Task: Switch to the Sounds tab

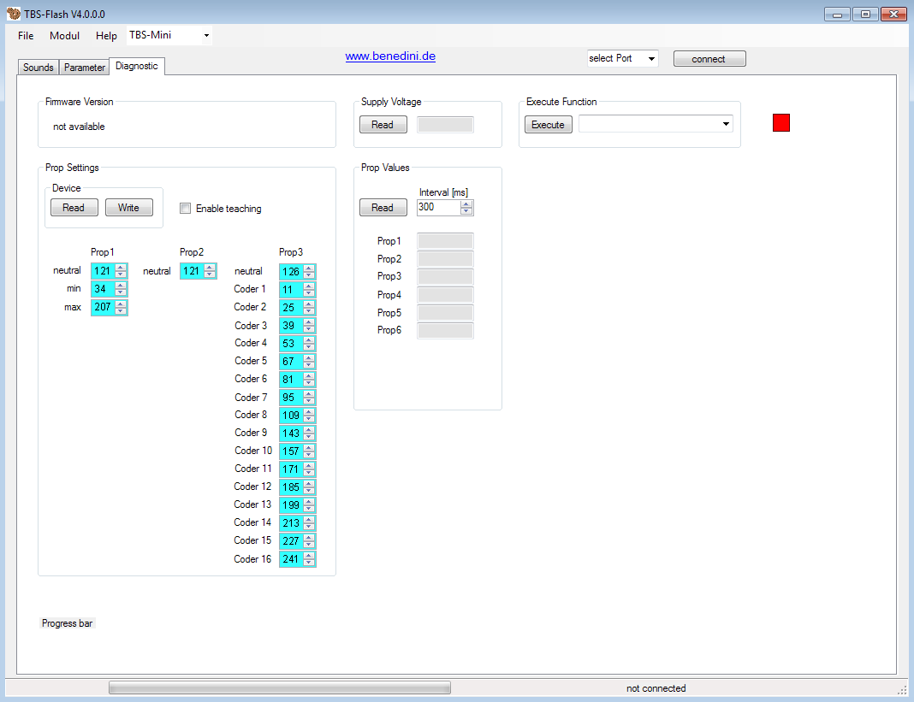Action: pyautogui.click(x=39, y=68)
